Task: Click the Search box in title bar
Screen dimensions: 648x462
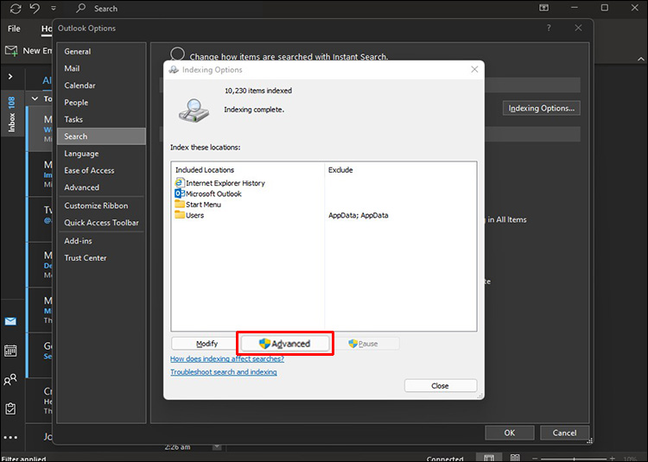Action: point(105,9)
